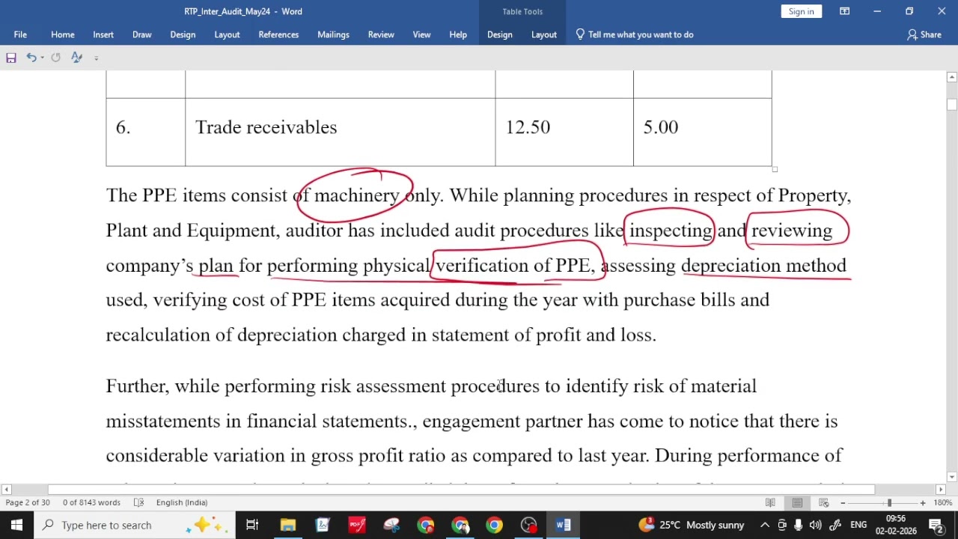Click the 180% zoom level
958x539 pixels.
tap(943, 502)
